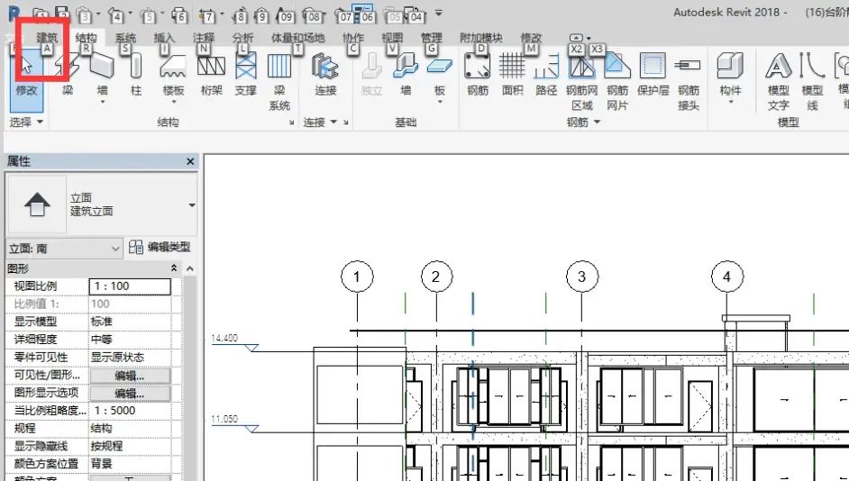Expand the 选择 panel dropdown

[x=26, y=122]
